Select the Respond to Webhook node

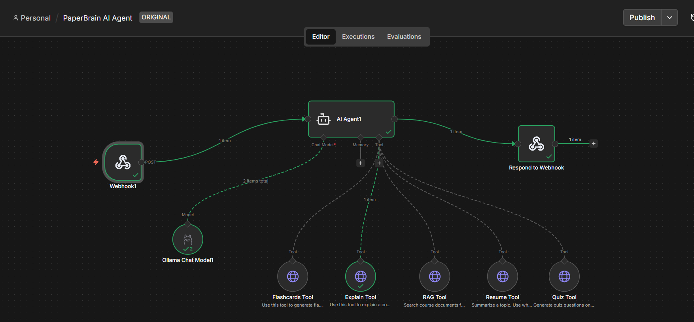click(537, 144)
